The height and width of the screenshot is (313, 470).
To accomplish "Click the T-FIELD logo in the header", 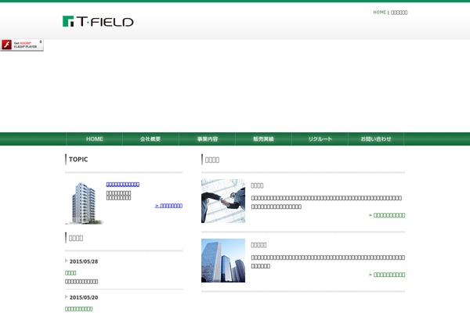I will (98, 21).
